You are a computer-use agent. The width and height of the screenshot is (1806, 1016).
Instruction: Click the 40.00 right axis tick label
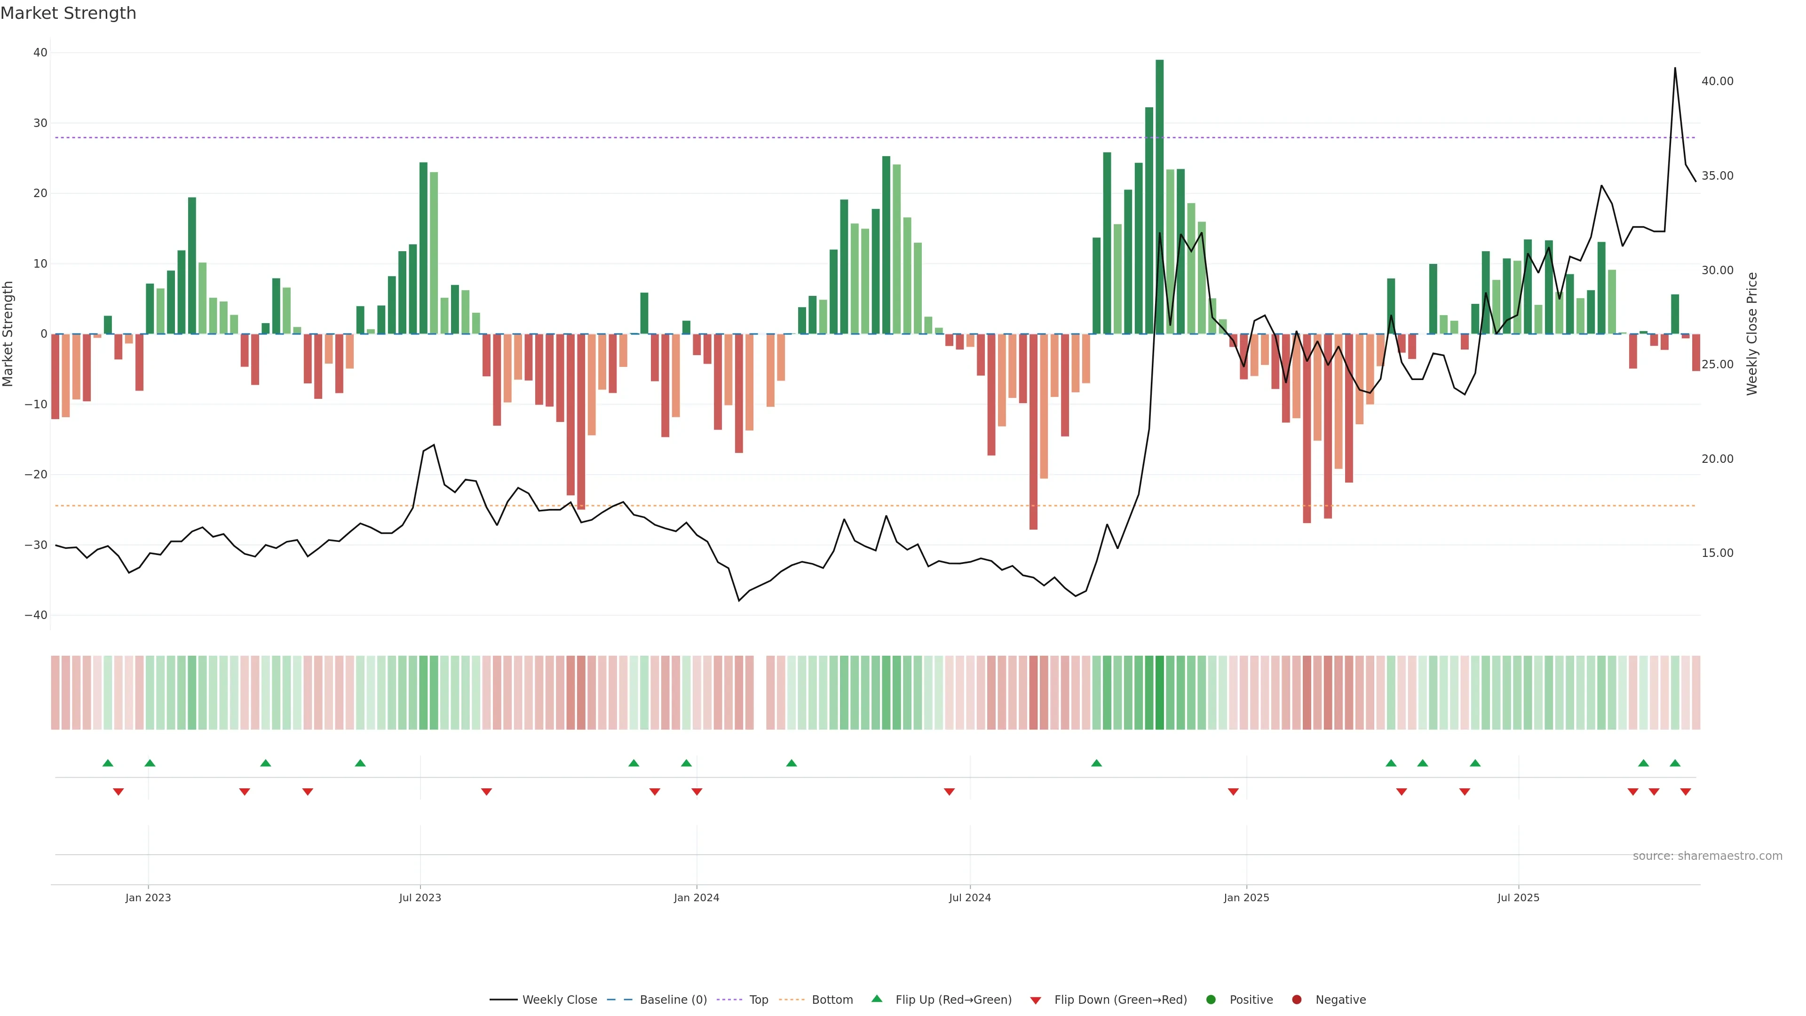1717,81
